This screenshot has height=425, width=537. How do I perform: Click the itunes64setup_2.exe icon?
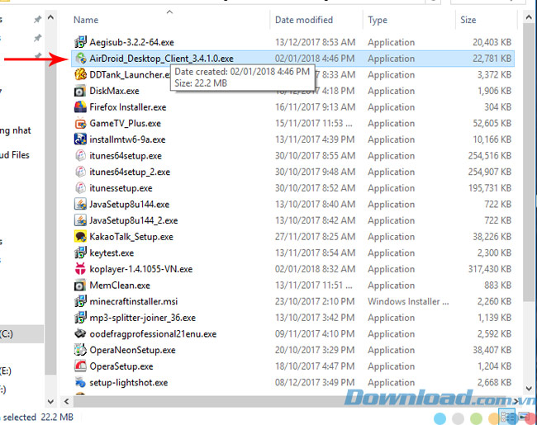click(80, 172)
